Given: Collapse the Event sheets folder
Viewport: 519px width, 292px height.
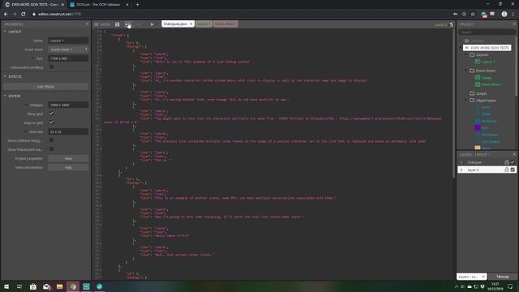Looking at the screenshot, I should 466,71.
